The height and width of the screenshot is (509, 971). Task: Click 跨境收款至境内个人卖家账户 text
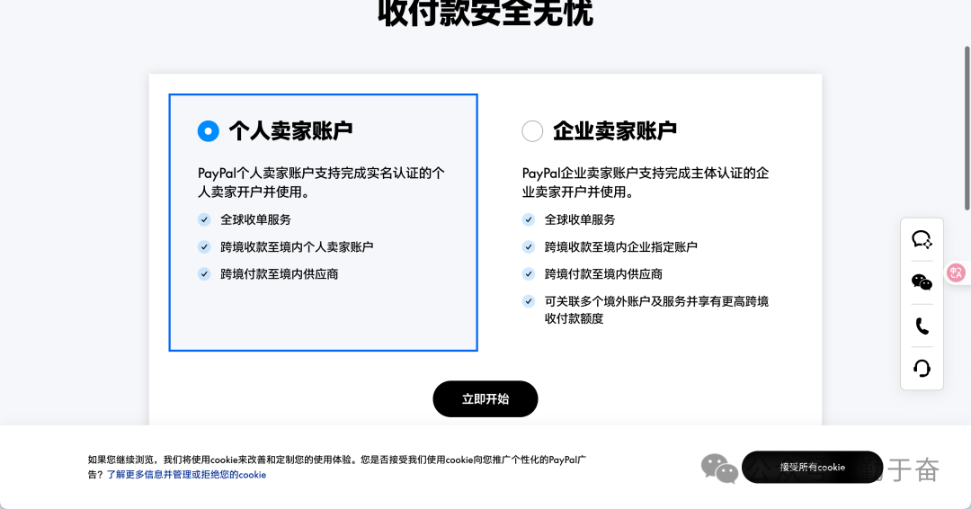pyautogui.click(x=297, y=247)
